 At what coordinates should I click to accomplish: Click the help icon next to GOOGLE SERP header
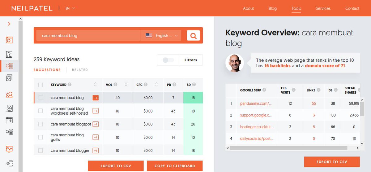point(265,90)
